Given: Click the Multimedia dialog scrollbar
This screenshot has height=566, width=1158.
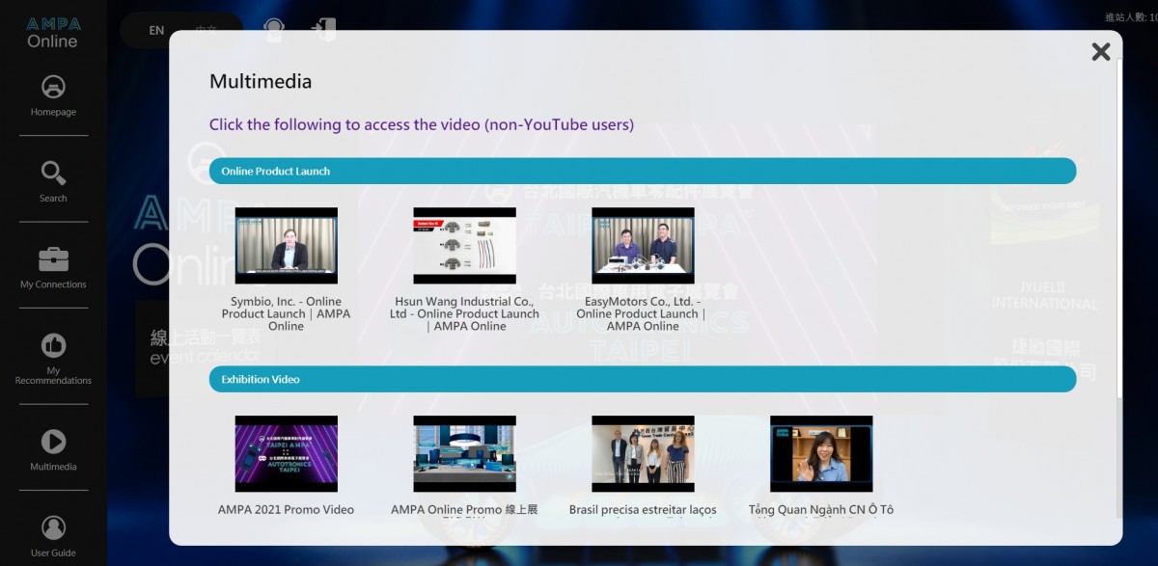Looking at the screenshot, I should click(x=1119, y=227).
